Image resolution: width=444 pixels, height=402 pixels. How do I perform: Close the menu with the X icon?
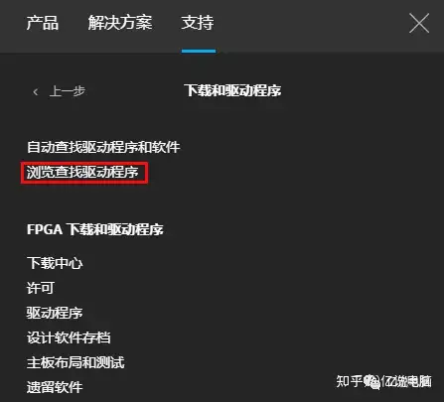coord(419,23)
